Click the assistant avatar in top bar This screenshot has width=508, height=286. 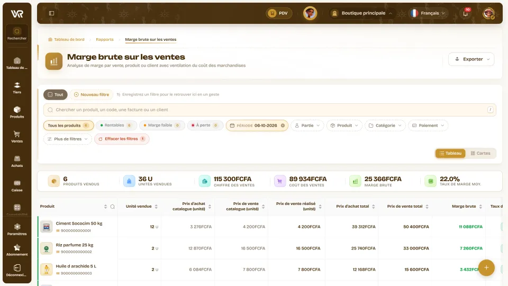(x=310, y=13)
